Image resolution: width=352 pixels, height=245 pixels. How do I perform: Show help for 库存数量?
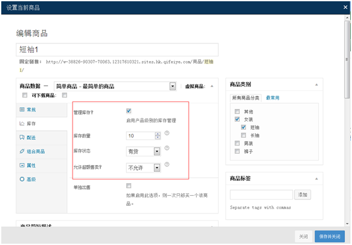coord(167,133)
